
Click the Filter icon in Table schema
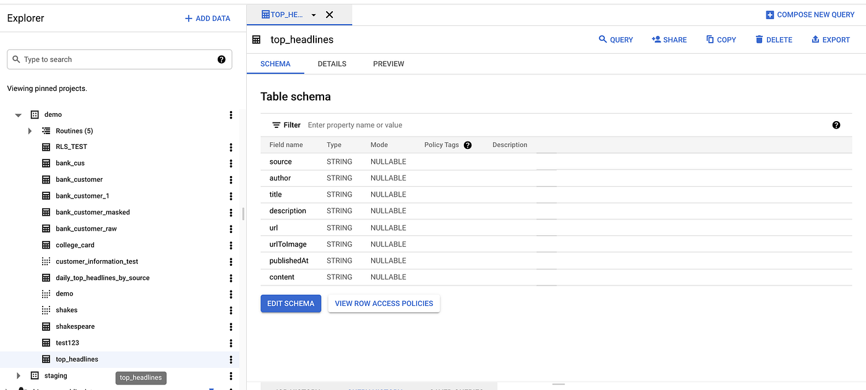click(x=277, y=125)
